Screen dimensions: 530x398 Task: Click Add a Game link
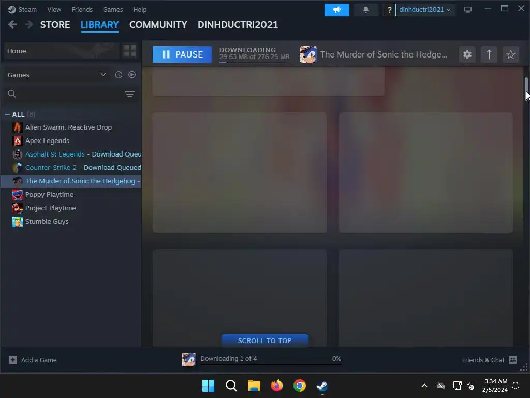click(39, 360)
